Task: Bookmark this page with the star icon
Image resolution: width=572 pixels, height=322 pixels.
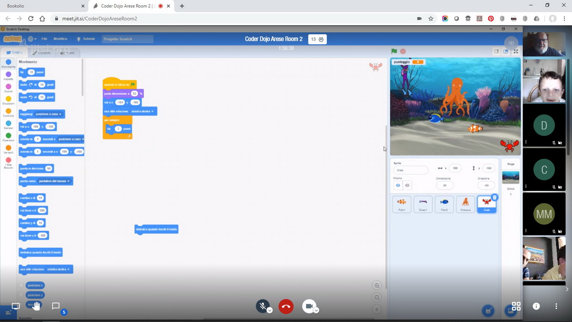Action: [x=431, y=19]
